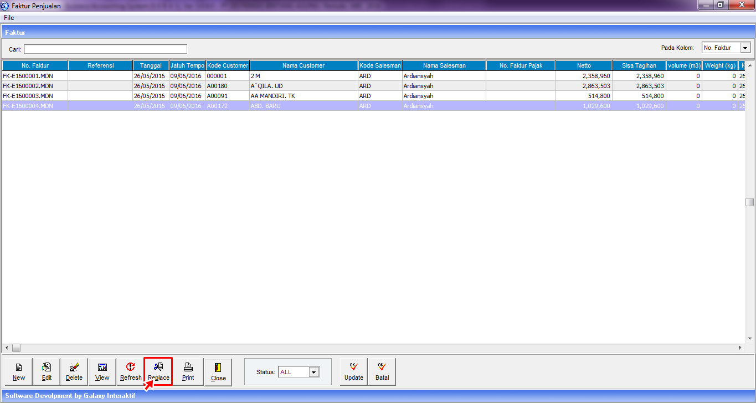Image resolution: width=756 pixels, height=403 pixels.
Task: Sort by the Nama Customer column header
Action: click(x=304, y=65)
